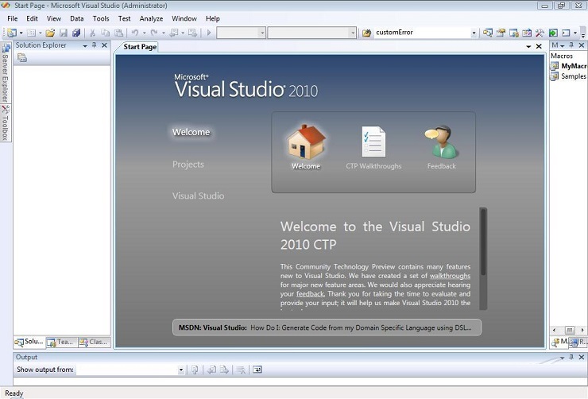Open the Analyze menu
Viewport: 588px width, 399px height.
coord(151,18)
